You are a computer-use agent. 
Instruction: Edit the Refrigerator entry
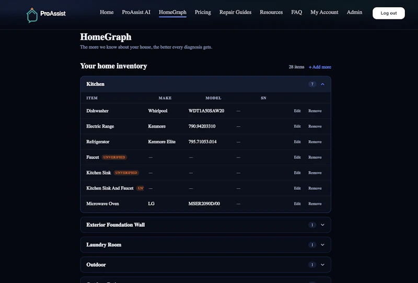(297, 142)
